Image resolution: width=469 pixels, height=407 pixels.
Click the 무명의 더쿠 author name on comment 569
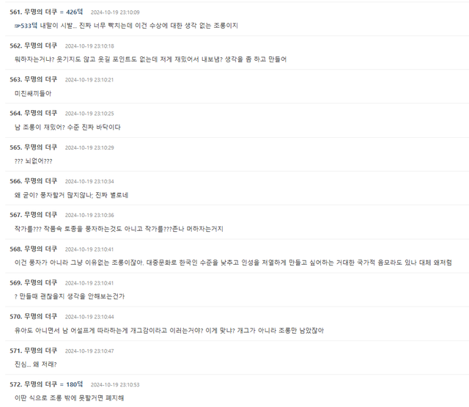tap(41, 283)
